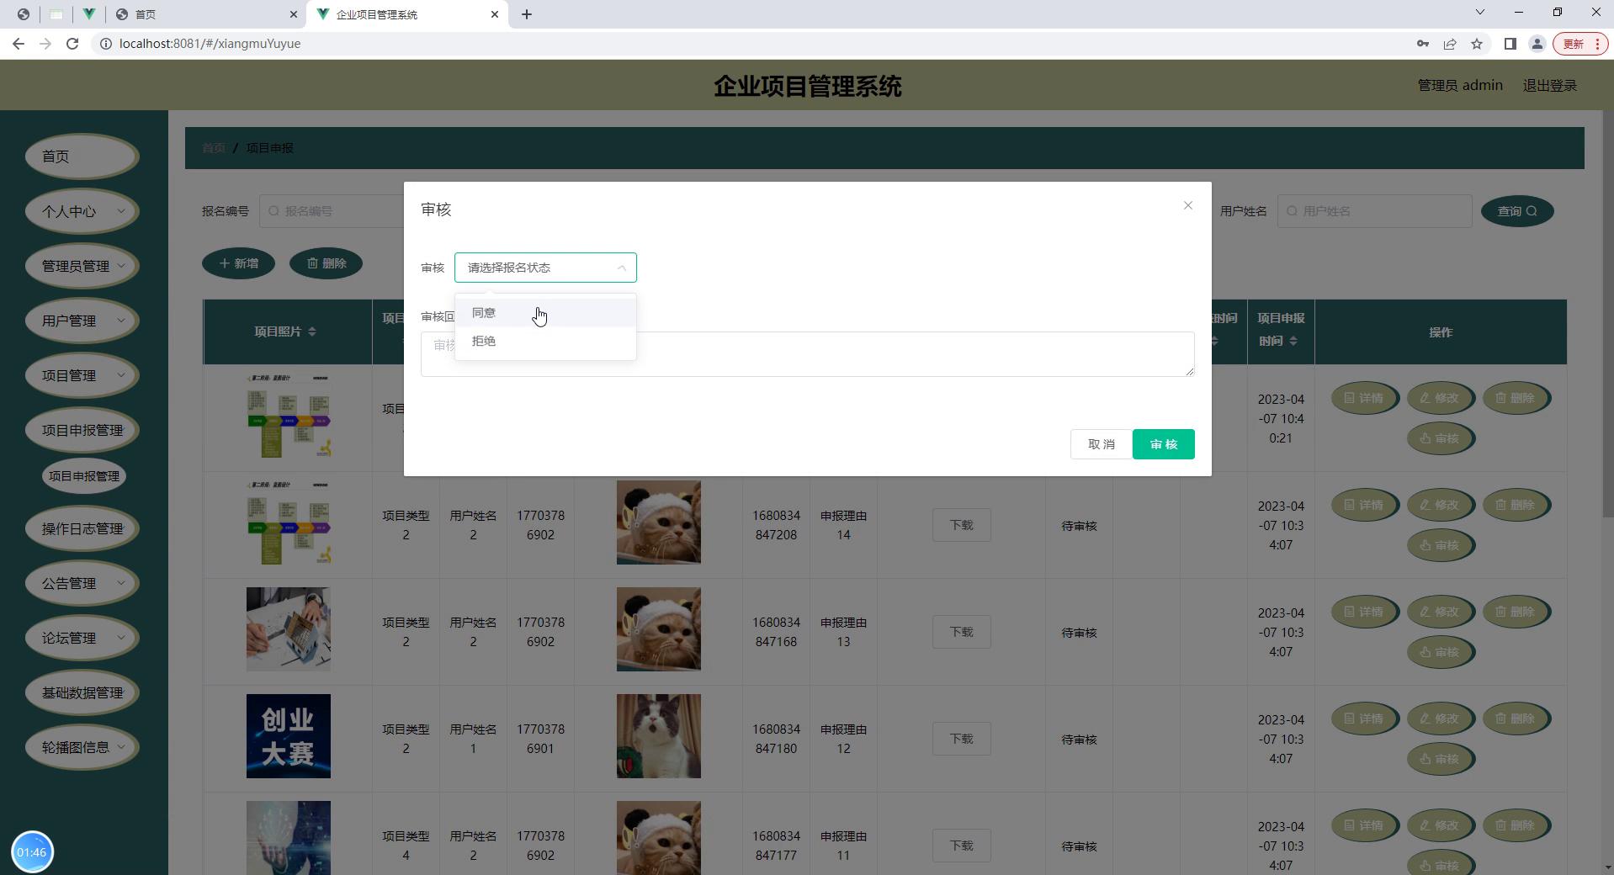Click the 创业大赛 project thumbnail
The width and height of the screenshot is (1614, 875).
tap(288, 736)
